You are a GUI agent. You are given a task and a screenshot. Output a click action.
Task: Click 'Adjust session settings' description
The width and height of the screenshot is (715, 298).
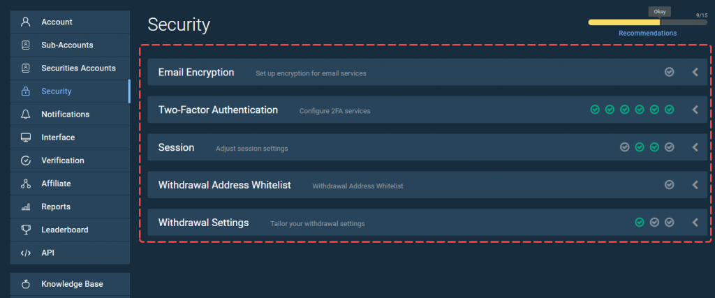(251, 149)
